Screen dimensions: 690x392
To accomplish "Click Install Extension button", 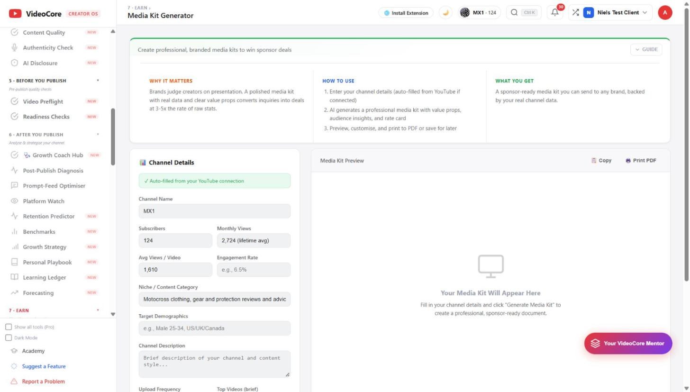I will click(x=406, y=13).
